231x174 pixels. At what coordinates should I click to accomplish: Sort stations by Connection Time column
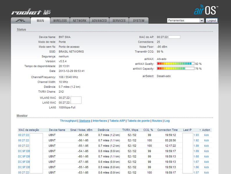pyautogui.click(x=167, y=130)
